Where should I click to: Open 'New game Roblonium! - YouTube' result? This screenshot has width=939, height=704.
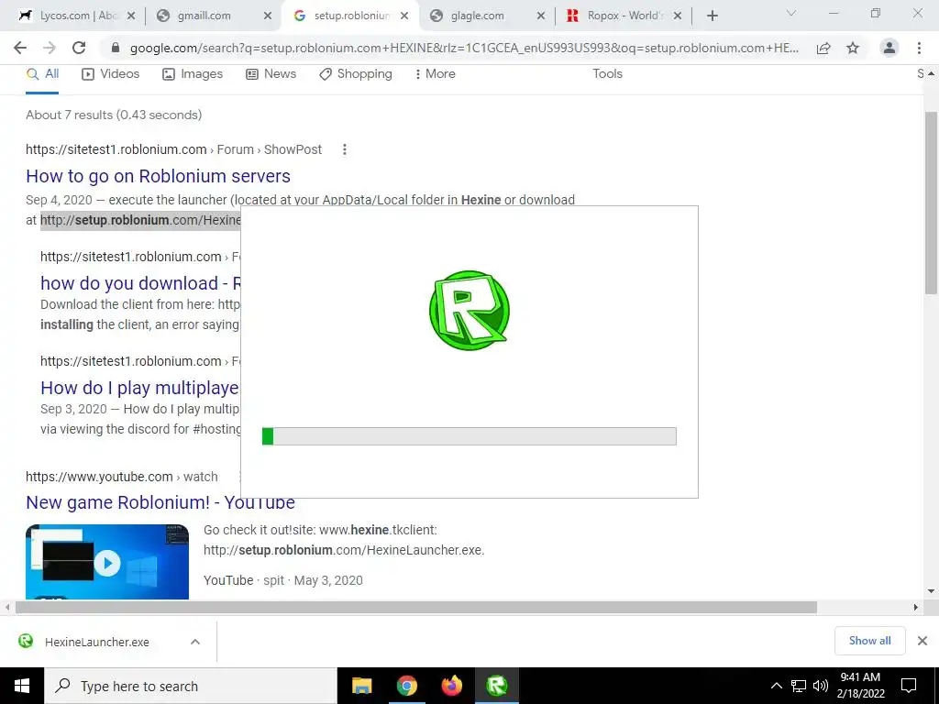160,502
